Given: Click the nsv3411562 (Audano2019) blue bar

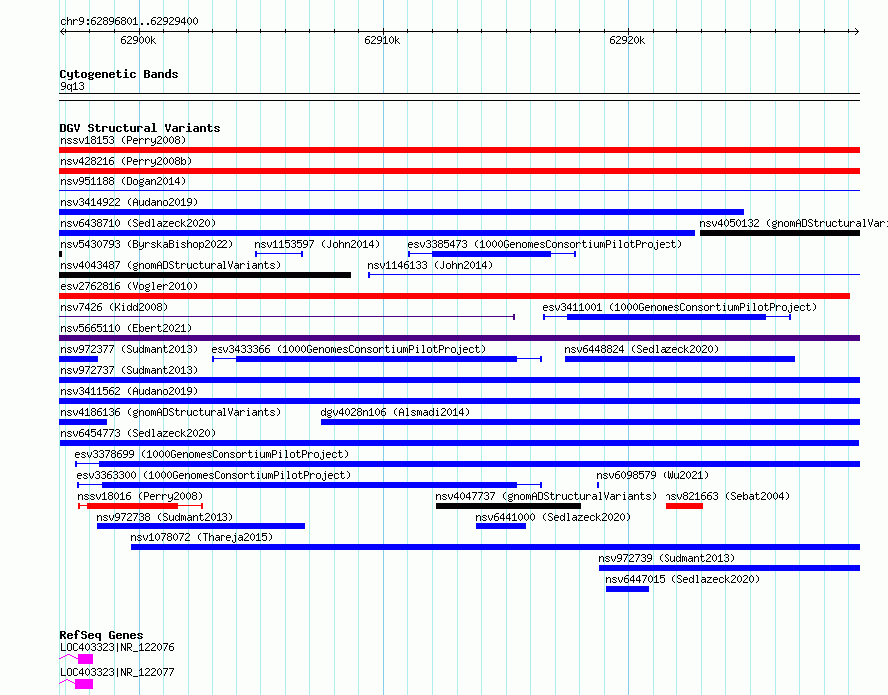Looking at the screenshot, I should (459, 401).
